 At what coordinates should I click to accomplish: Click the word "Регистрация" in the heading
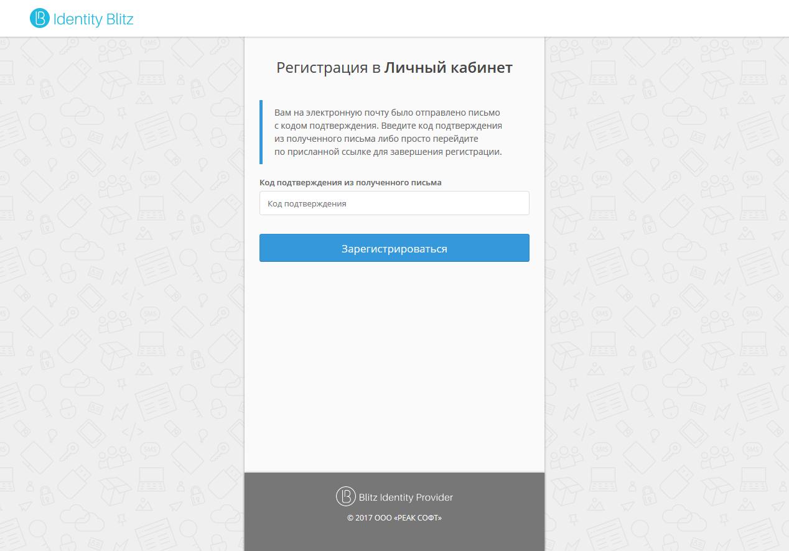(x=322, y=68)
